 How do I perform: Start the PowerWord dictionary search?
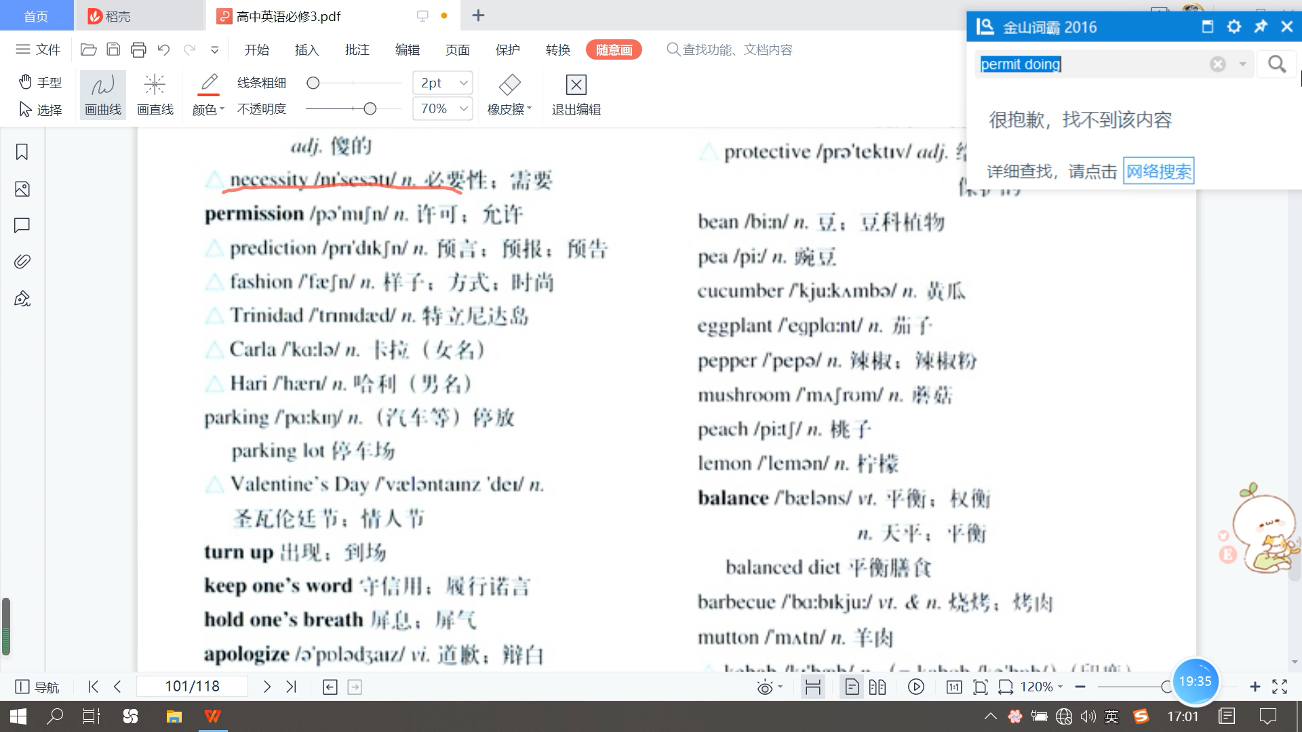tap(1277, 64)
